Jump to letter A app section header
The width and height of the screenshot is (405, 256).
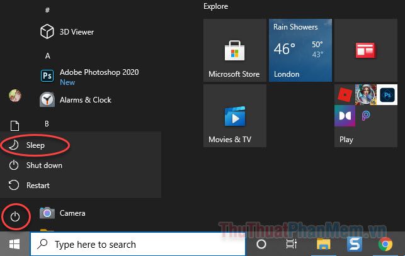(48, 56)
